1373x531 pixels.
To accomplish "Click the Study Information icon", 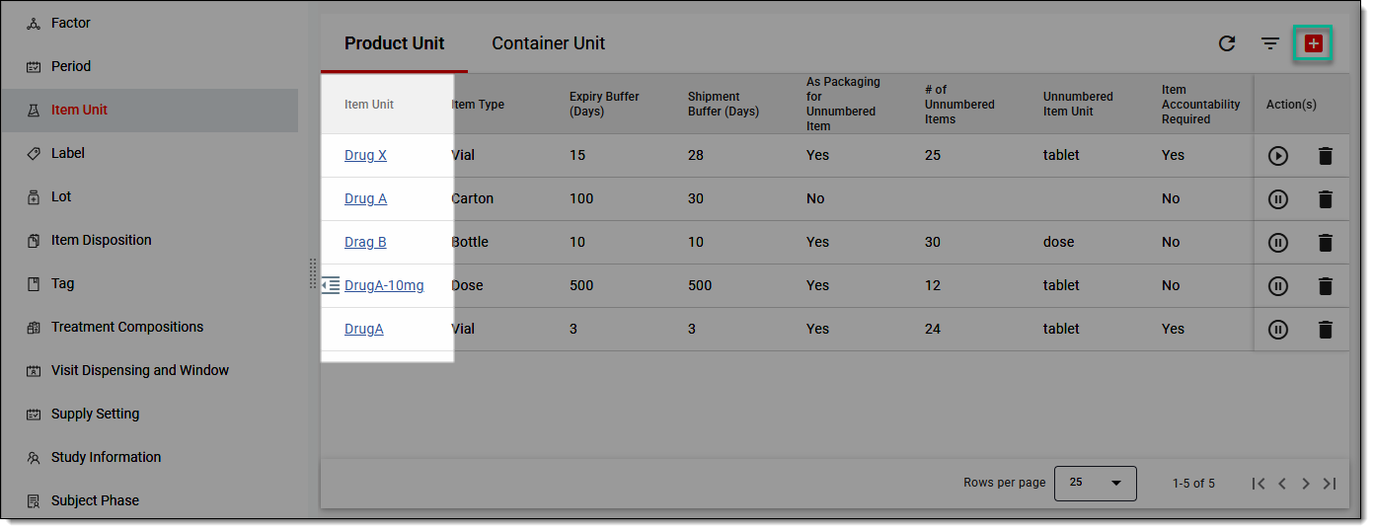I will (34, 457).
